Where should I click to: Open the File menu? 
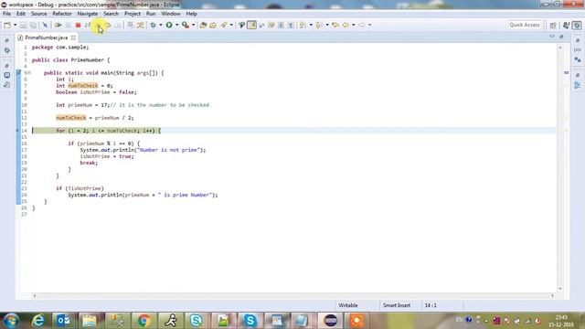point(6,14)
